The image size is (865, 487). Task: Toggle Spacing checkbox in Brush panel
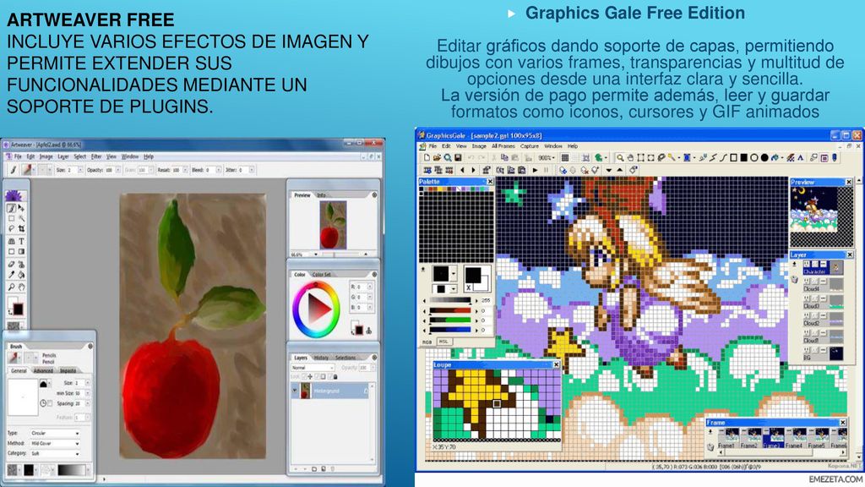coord(50,403)
